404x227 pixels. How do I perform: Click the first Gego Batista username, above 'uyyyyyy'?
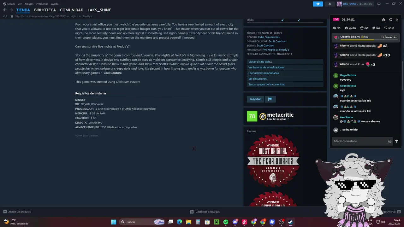pyautogui.click(x=348, y=75)
